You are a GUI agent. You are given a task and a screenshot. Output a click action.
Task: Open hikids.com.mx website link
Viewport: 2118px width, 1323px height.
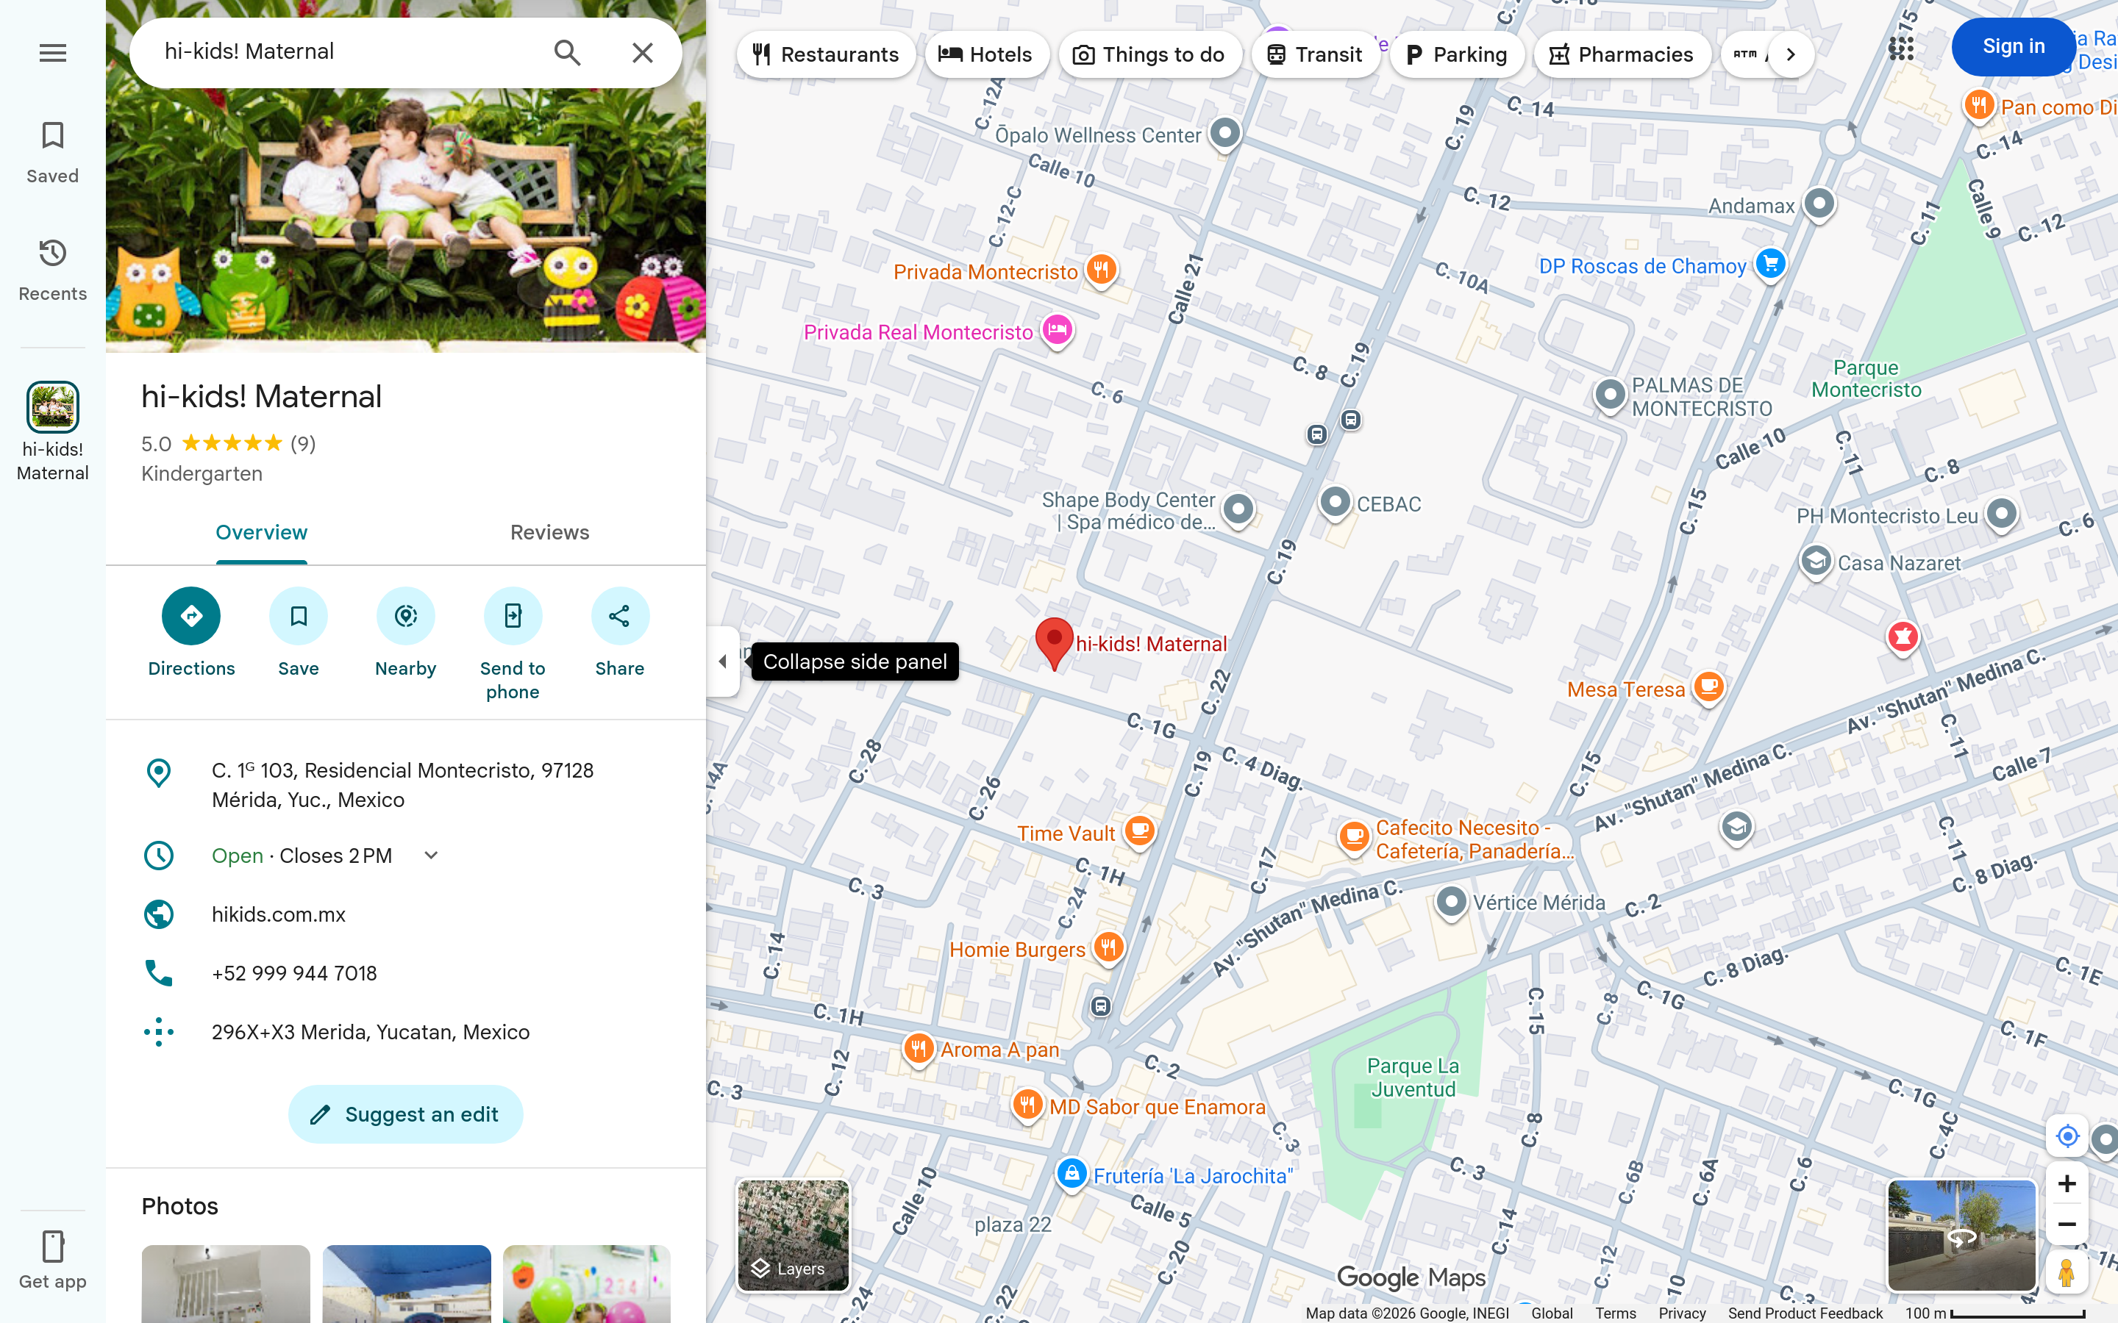coord(405,914)
